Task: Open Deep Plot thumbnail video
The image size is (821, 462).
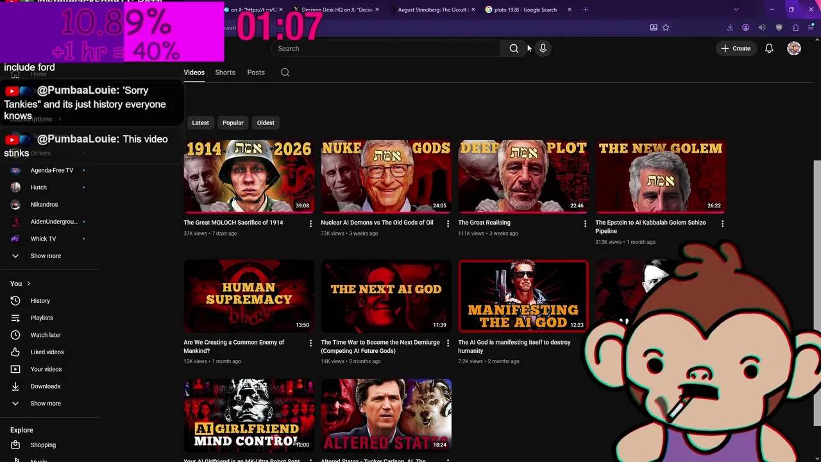Action: (x=523, y=176)
